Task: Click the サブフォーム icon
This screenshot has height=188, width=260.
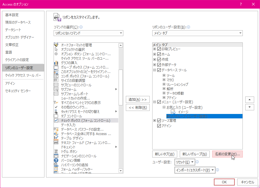Action: (56, 89)
